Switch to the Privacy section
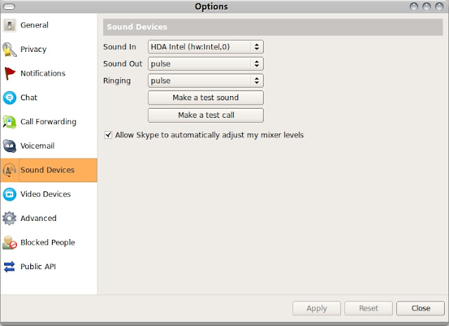This screenshot has height=326, width=449. pyautogui.click(x=49, y=49)
